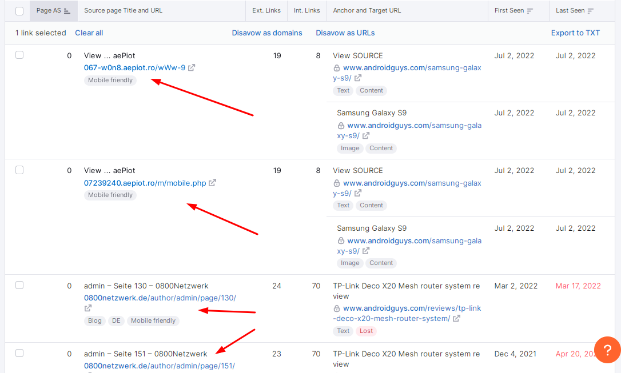
Task: Sort by Page AS column
Action: pyautogui.click(x=54, y=11)
